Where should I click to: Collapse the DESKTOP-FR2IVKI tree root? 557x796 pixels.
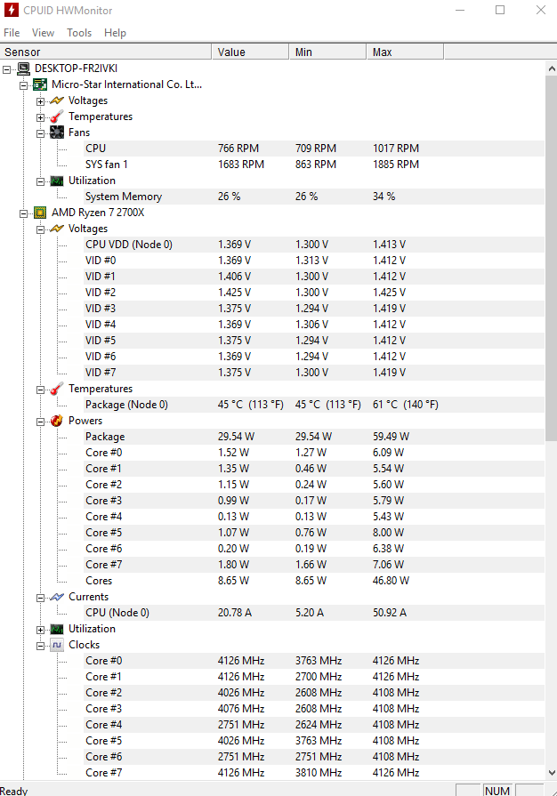pyautogui.click(x=7, y=68)
